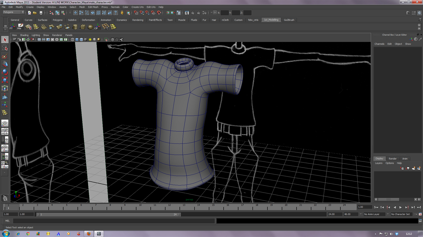Click the polygon cylinder shelf icon
This screenshot has width=423, height=237.
[75, 27]
